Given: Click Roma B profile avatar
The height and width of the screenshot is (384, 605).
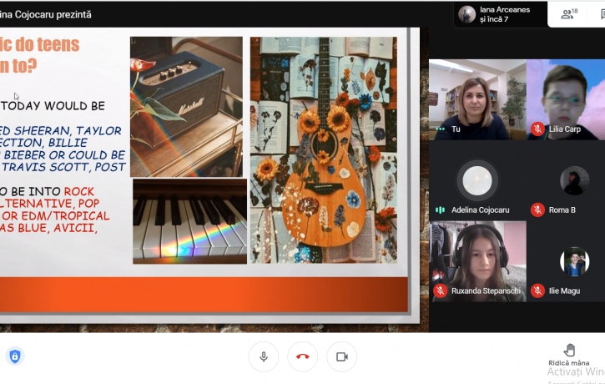Looking at the screenshot, I should click(x=574, y=180).
